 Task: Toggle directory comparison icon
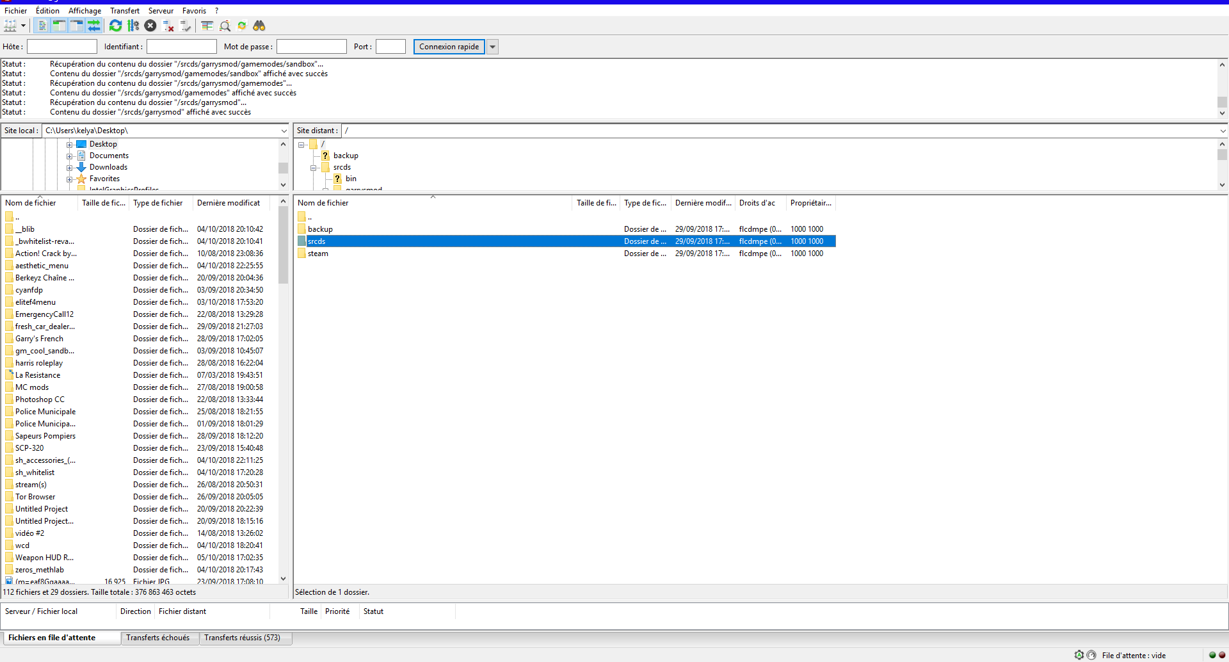pos(225,26)
